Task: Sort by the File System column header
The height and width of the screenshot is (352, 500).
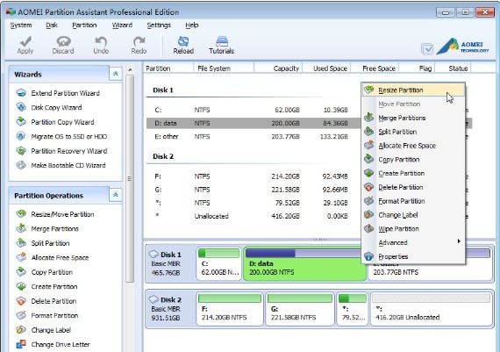Action: click(x=223, y=68)
